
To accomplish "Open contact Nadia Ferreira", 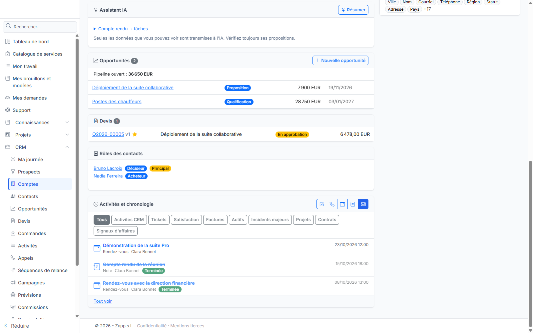I will (108, 176).
